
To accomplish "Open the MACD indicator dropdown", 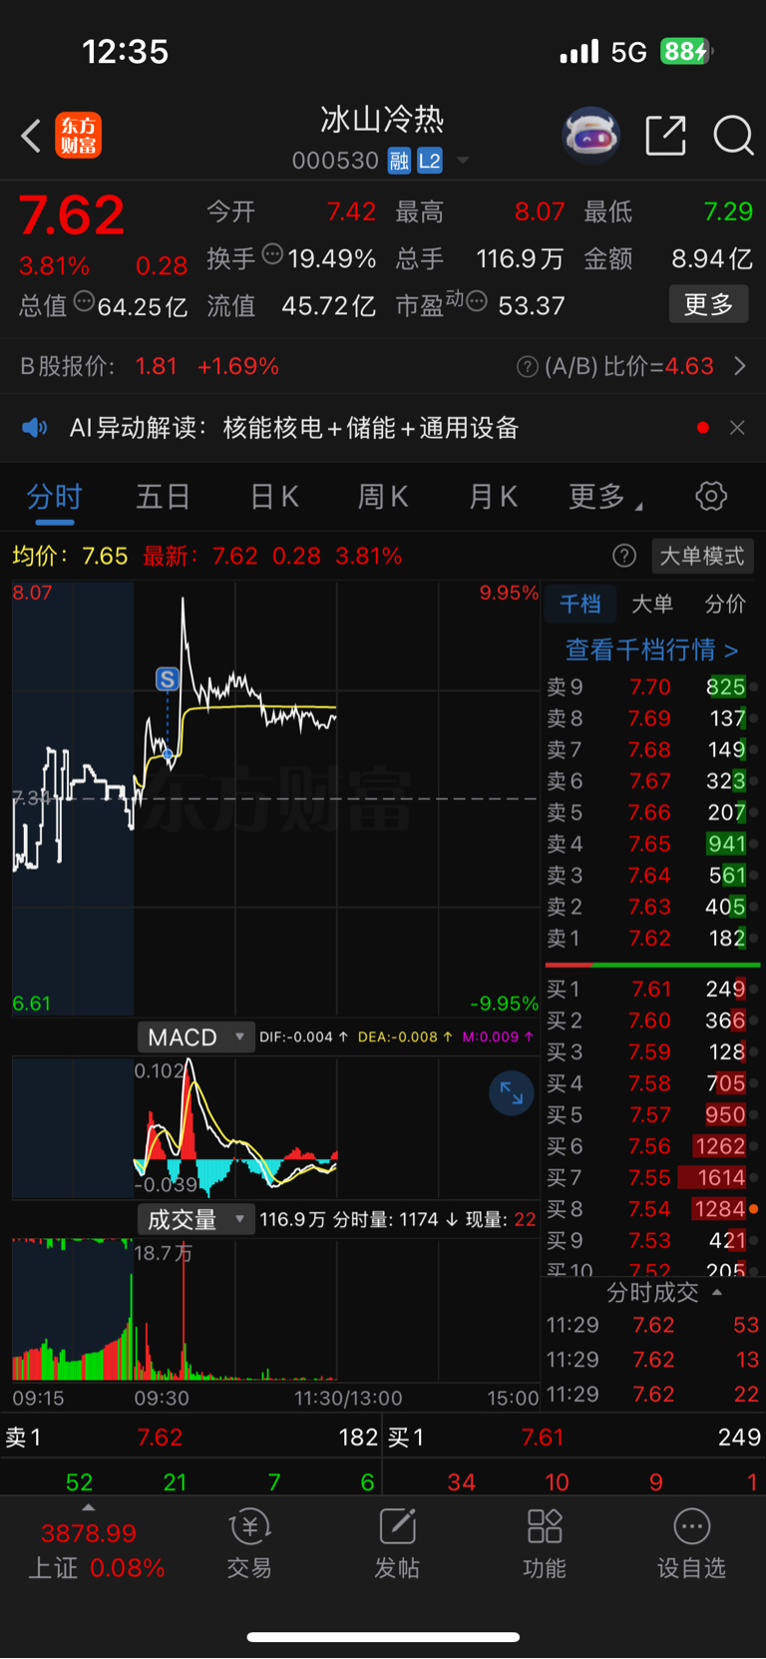I will tap(194, 1037).
